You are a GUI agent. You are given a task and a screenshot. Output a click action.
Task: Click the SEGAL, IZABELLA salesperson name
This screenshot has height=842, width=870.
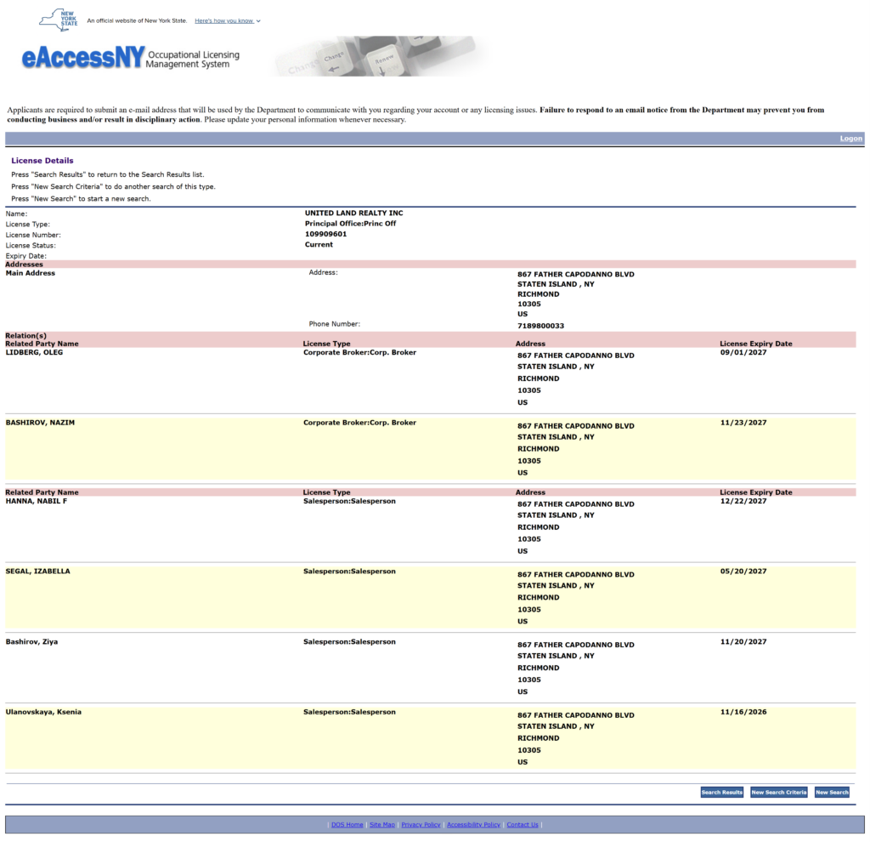[38, 572]
